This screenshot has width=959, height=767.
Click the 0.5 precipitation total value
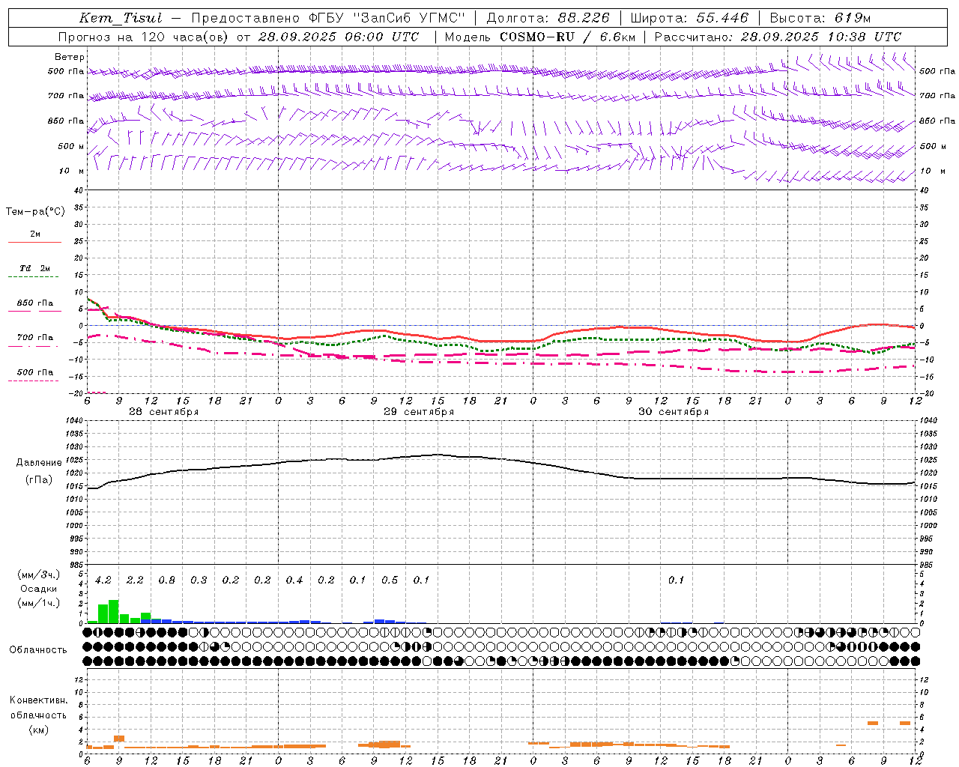(390, 580)
